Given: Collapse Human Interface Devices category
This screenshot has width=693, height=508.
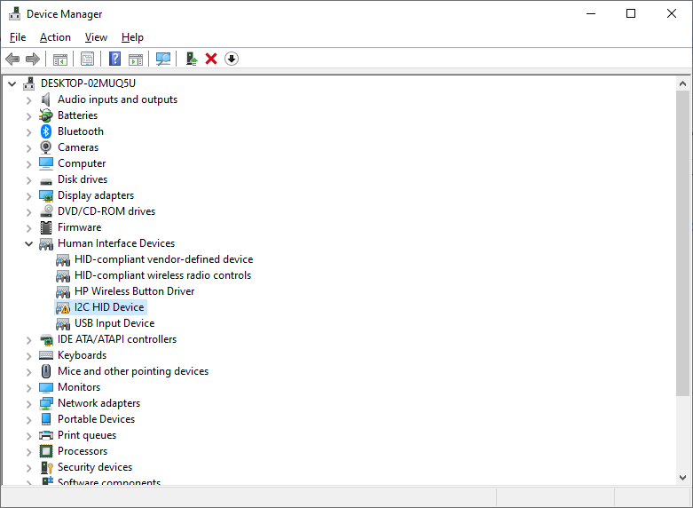Looking at the screenshot, I should [28, 244].
